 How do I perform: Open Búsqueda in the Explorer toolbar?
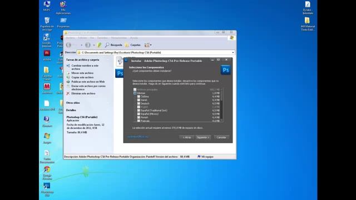113,45
